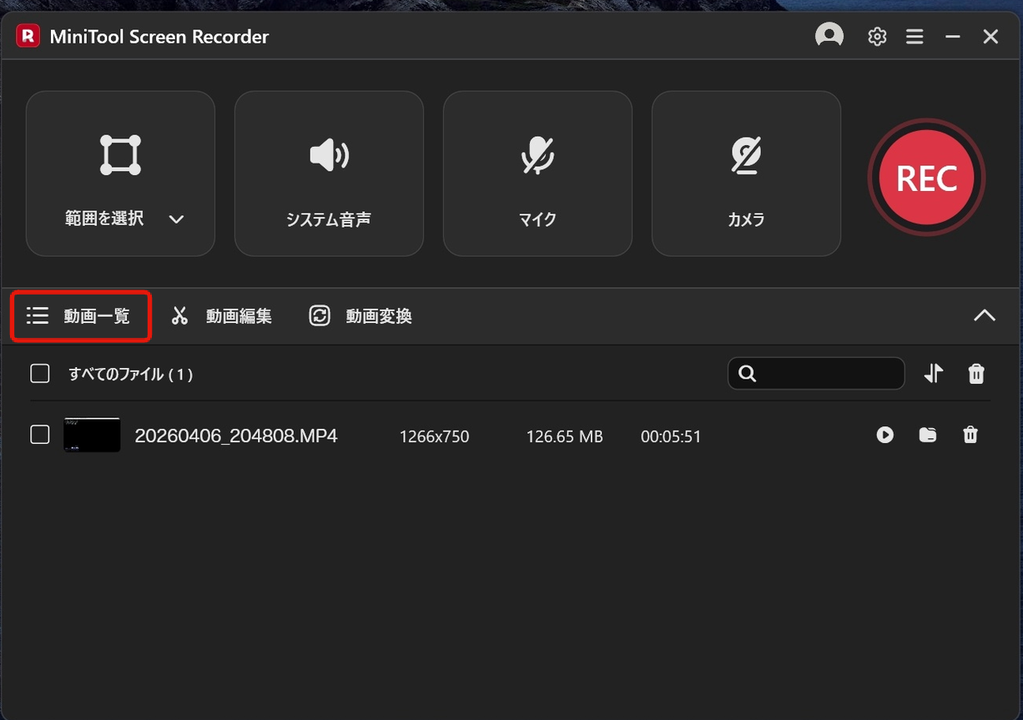Open the user account profile icon
This screenshot has width=1023, height=720.
[x=829, y=36]
